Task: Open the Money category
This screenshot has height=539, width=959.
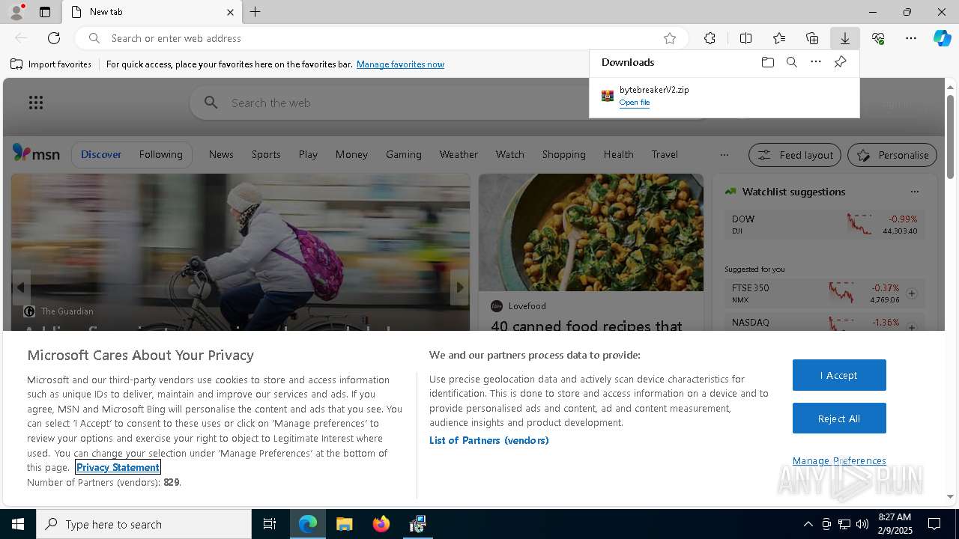Action: (x=351, y=154)
